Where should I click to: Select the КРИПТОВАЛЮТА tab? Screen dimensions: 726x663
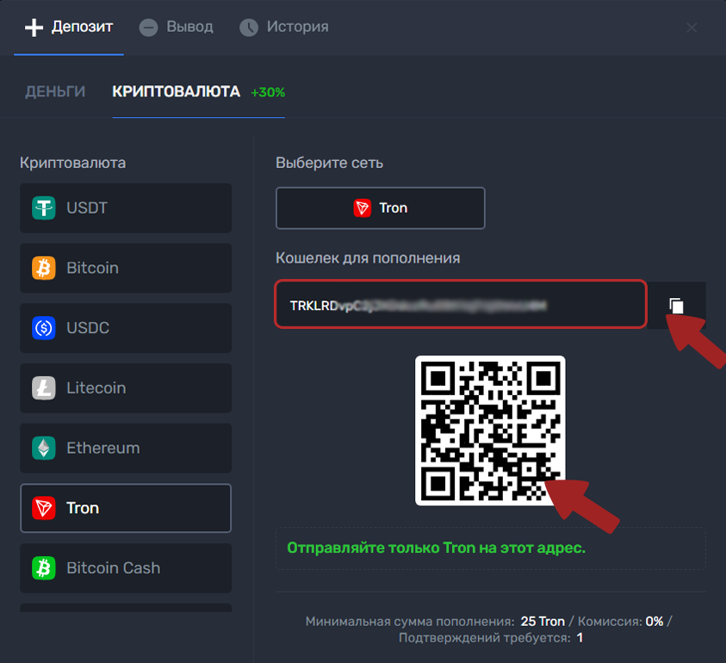click(176, 91)
